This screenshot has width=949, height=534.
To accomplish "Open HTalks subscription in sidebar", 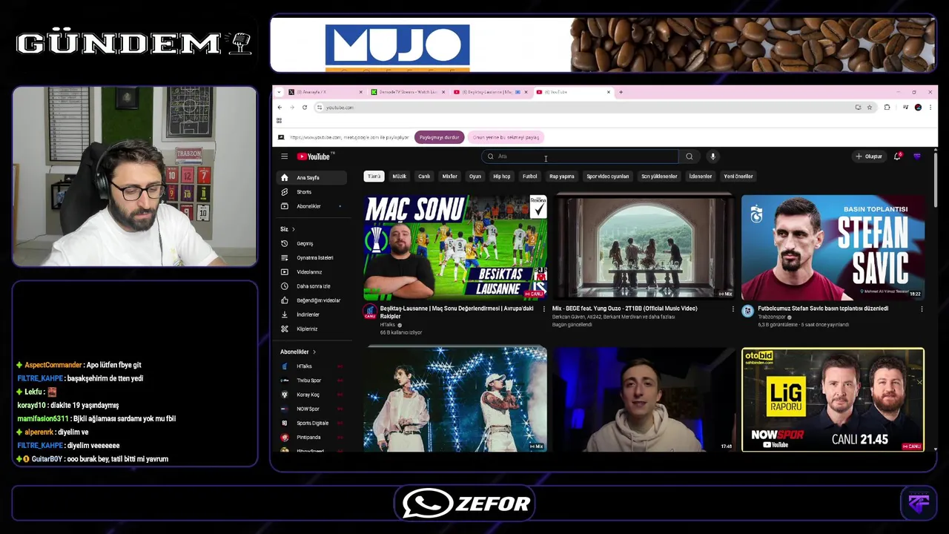I will tap(311, 366).
